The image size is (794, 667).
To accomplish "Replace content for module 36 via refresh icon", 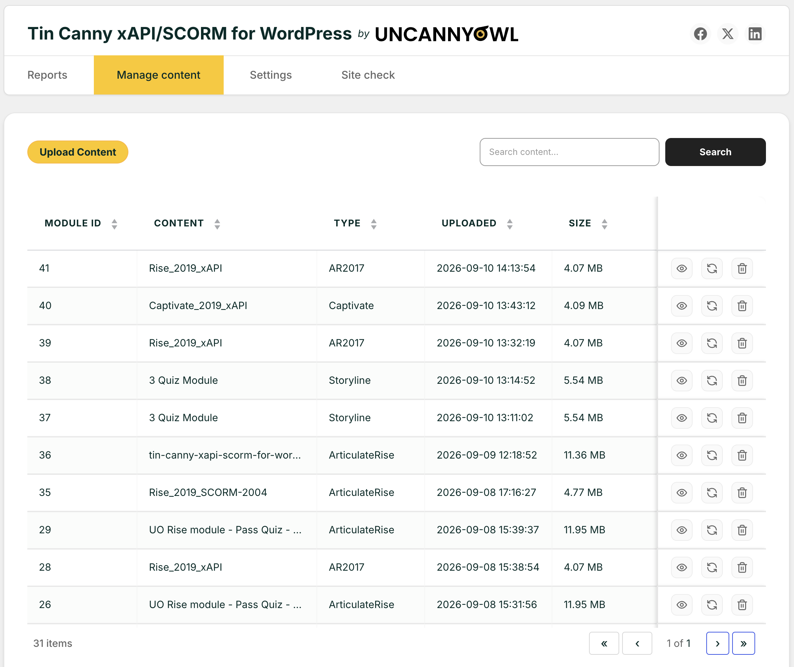I will click(x=712, y=455).
